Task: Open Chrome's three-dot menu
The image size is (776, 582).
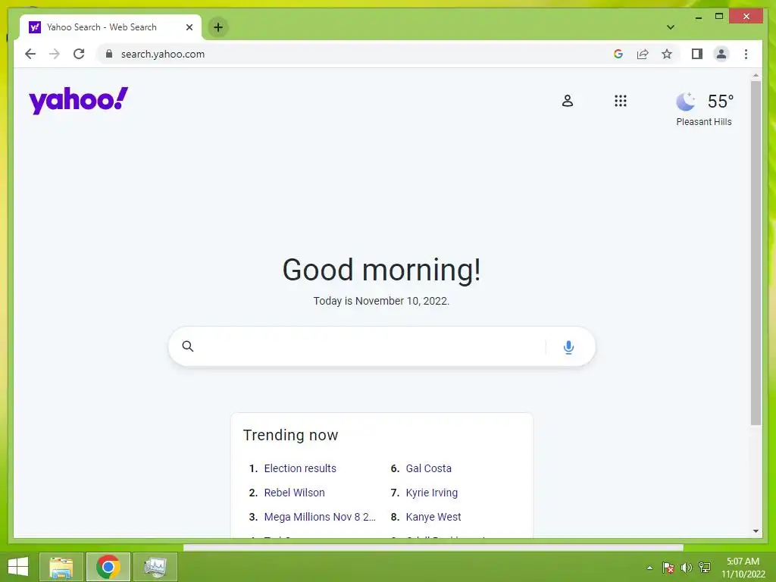Action: [x=746, y=54]
